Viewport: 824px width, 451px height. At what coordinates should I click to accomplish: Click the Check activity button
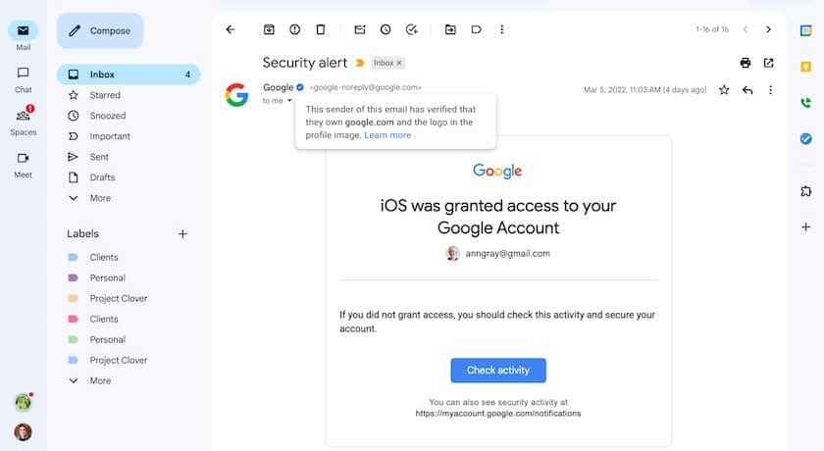[498, 371]
